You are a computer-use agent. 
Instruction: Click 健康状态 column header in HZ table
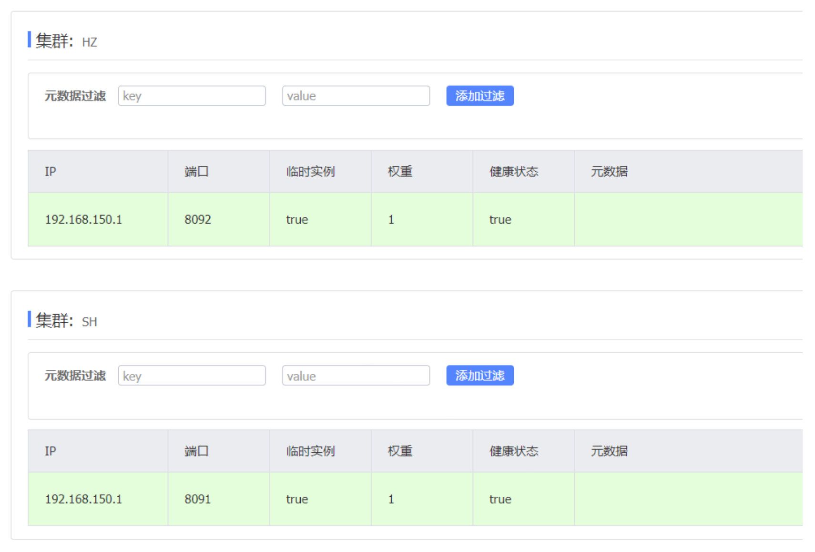tap(513, 172)
